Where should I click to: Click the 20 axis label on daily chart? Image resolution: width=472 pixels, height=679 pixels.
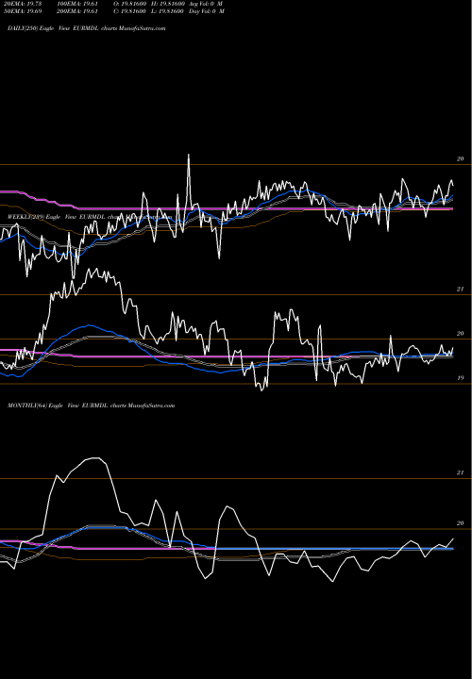(461, 159)
